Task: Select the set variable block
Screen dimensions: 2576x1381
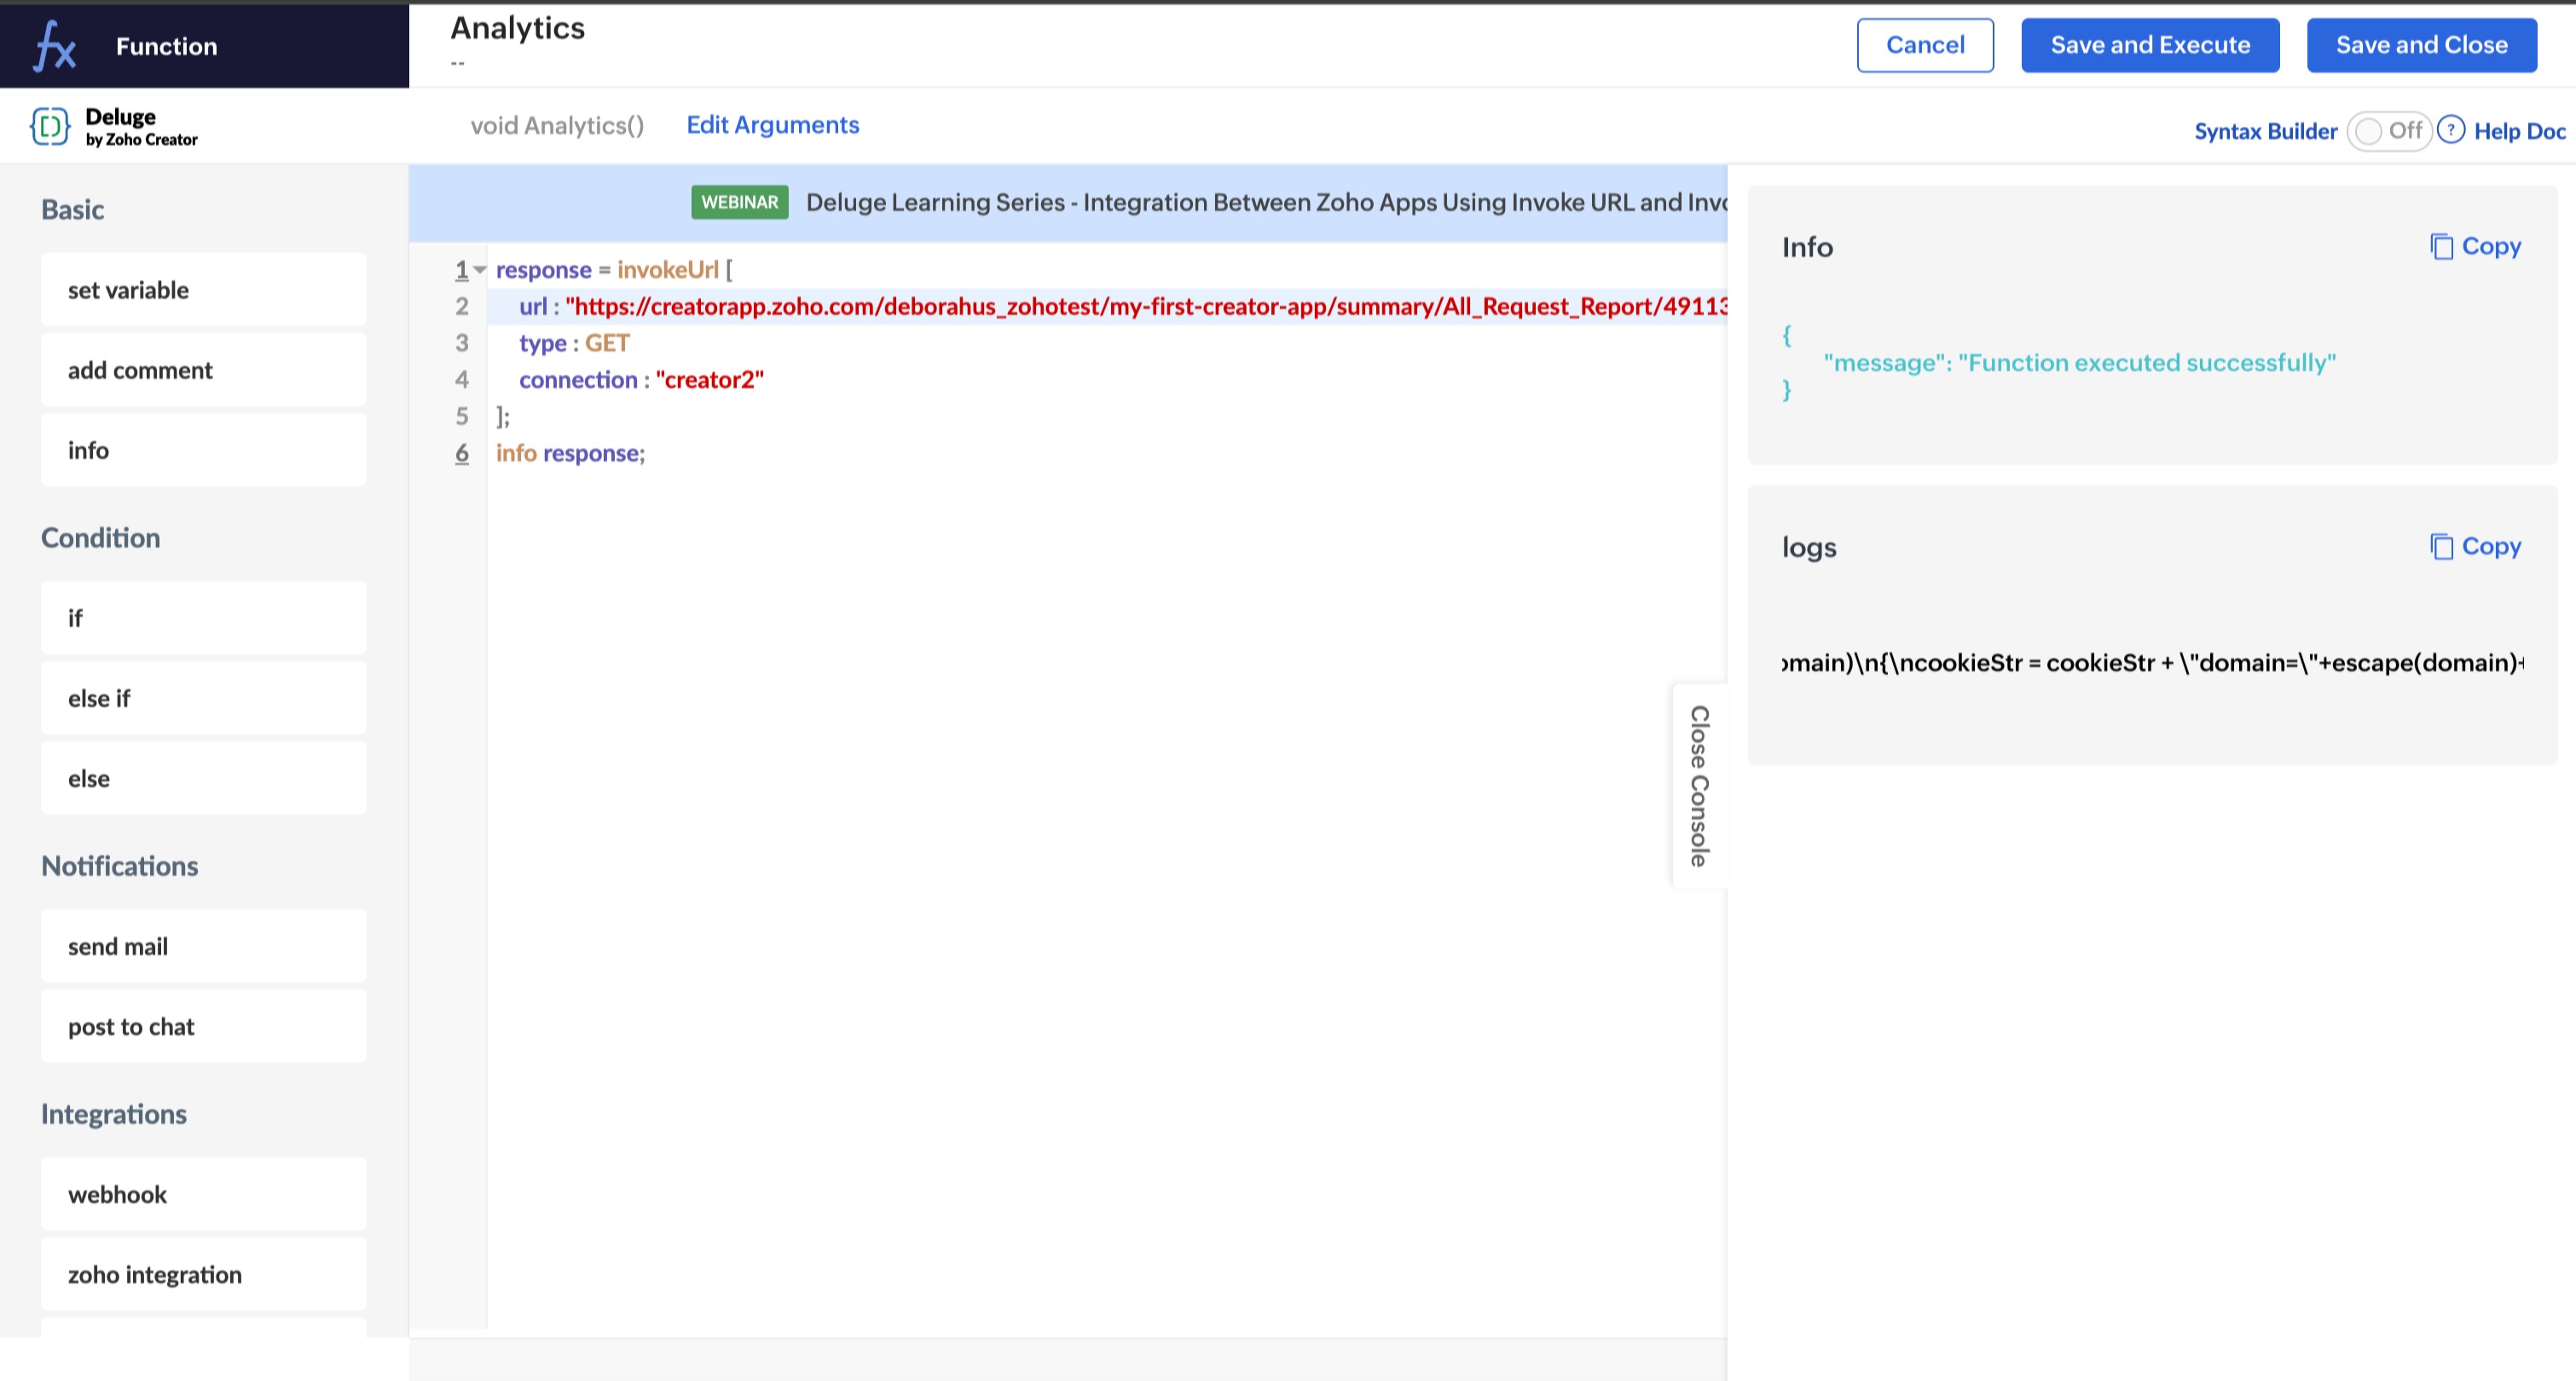Action: tap(203, 290)
